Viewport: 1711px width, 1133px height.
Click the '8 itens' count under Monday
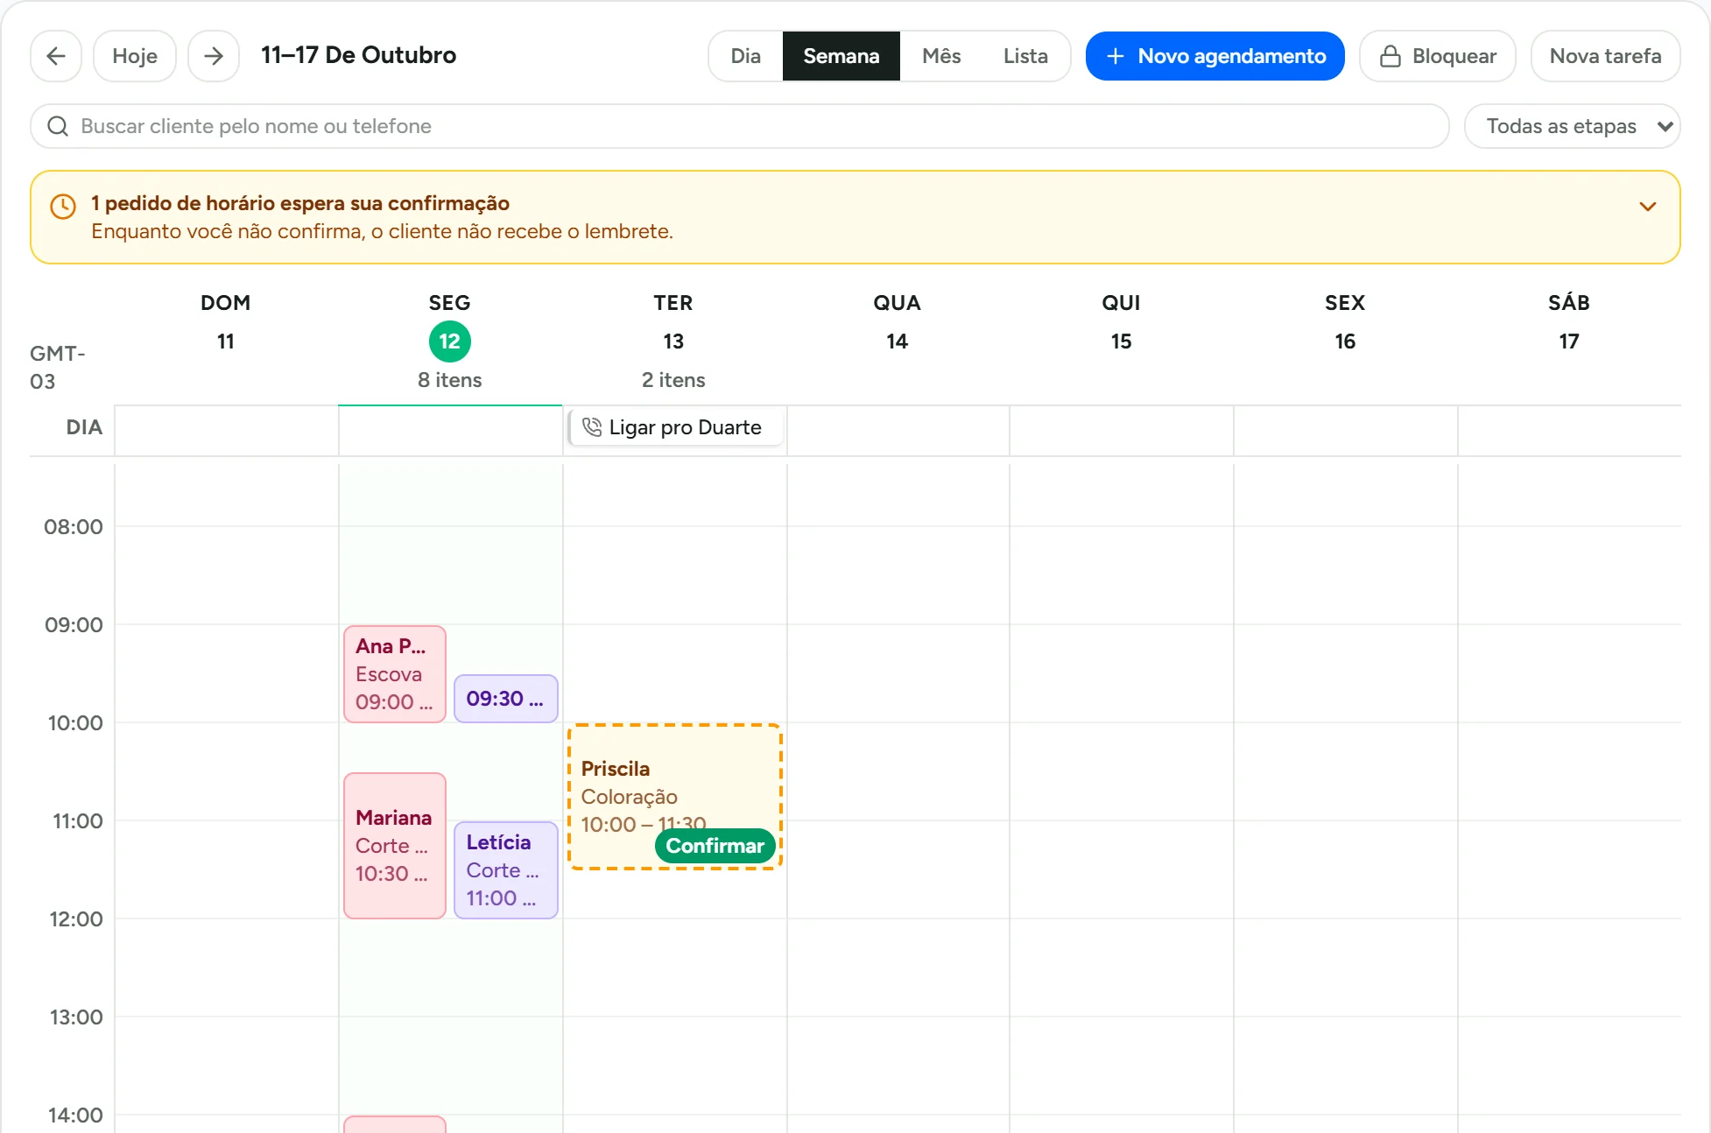point(450,380)
